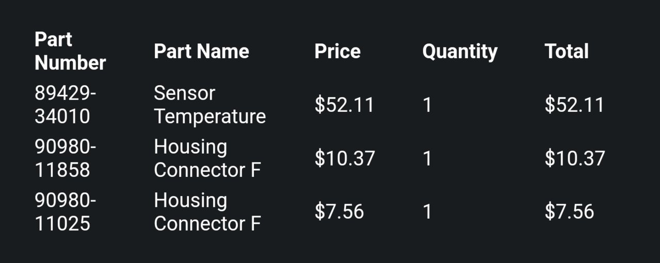The image size is (660, 263).
Task: Click Housing Connector F priced $10.37
Action: 207,158
